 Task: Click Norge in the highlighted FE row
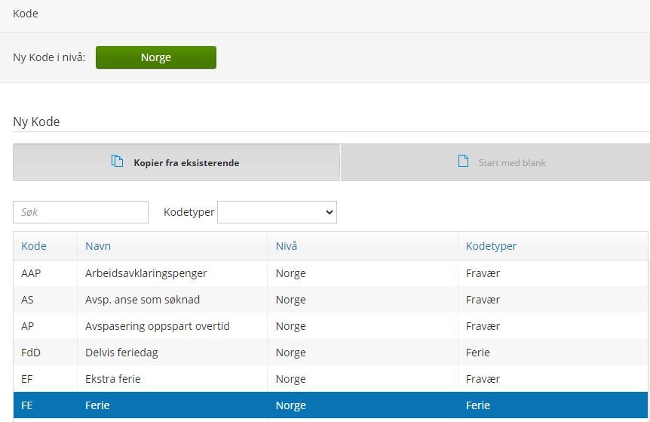click(290, 405)
